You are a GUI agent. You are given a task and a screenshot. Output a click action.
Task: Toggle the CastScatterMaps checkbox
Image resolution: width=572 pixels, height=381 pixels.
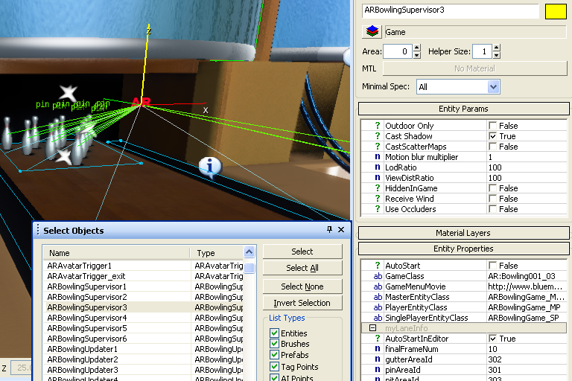pyautogui.click(x=492, y=147)
